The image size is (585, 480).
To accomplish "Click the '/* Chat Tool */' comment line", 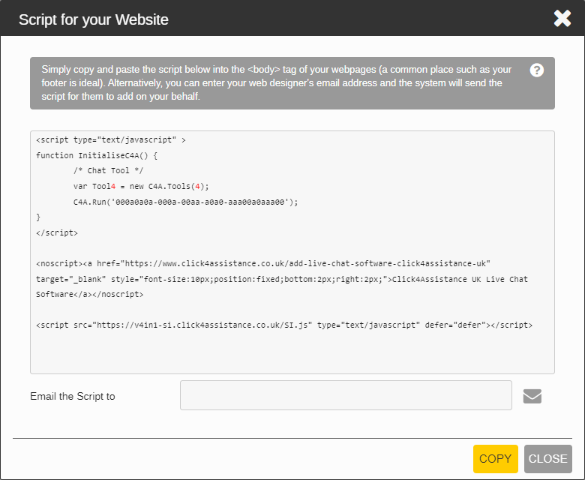I will [108, 171].
